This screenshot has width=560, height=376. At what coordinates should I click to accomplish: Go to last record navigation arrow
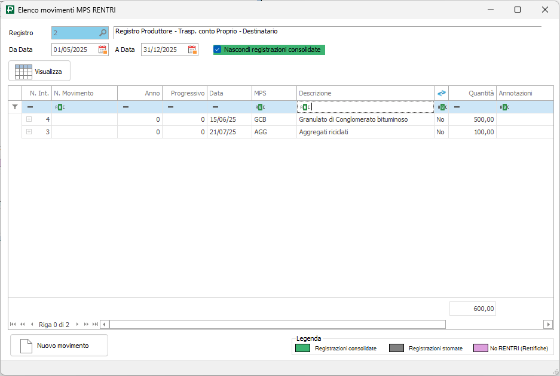[95, 325]
